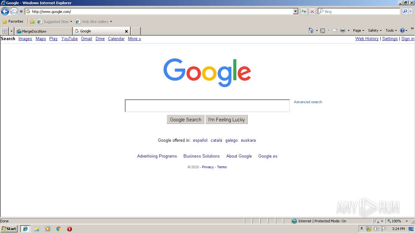415x233 pixels.
Task: Click the Bing search magnifier button
Action: coord(405,11)
